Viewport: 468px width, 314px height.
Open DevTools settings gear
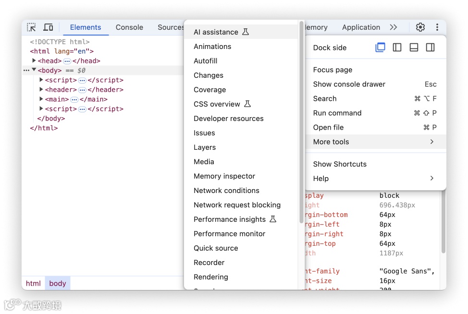[420, 27]
